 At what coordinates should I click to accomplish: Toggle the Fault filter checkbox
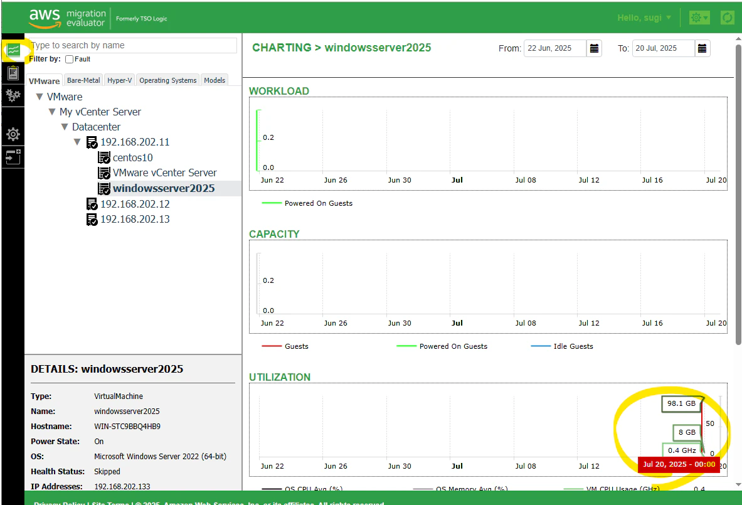click(69, 59)
